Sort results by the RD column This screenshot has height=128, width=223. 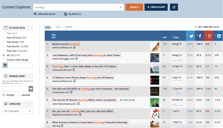[164, 37]
